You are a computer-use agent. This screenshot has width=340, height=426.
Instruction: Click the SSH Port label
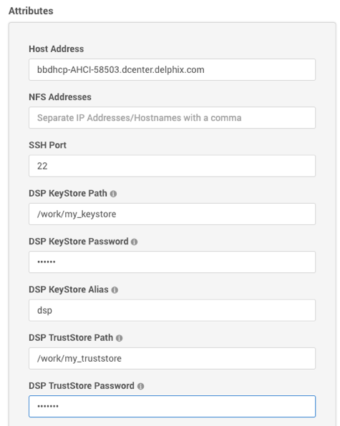(47, 145)
